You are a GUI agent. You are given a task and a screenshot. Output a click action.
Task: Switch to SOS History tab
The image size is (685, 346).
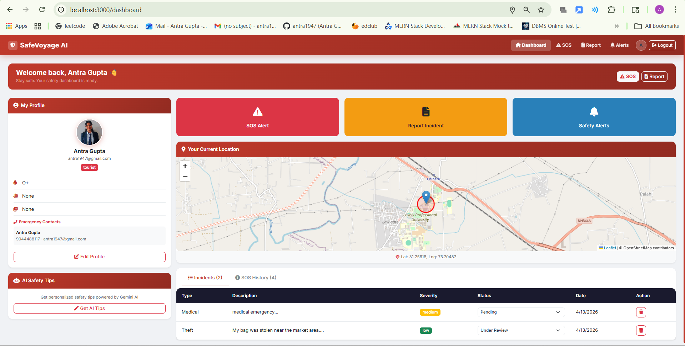(256, 278)
